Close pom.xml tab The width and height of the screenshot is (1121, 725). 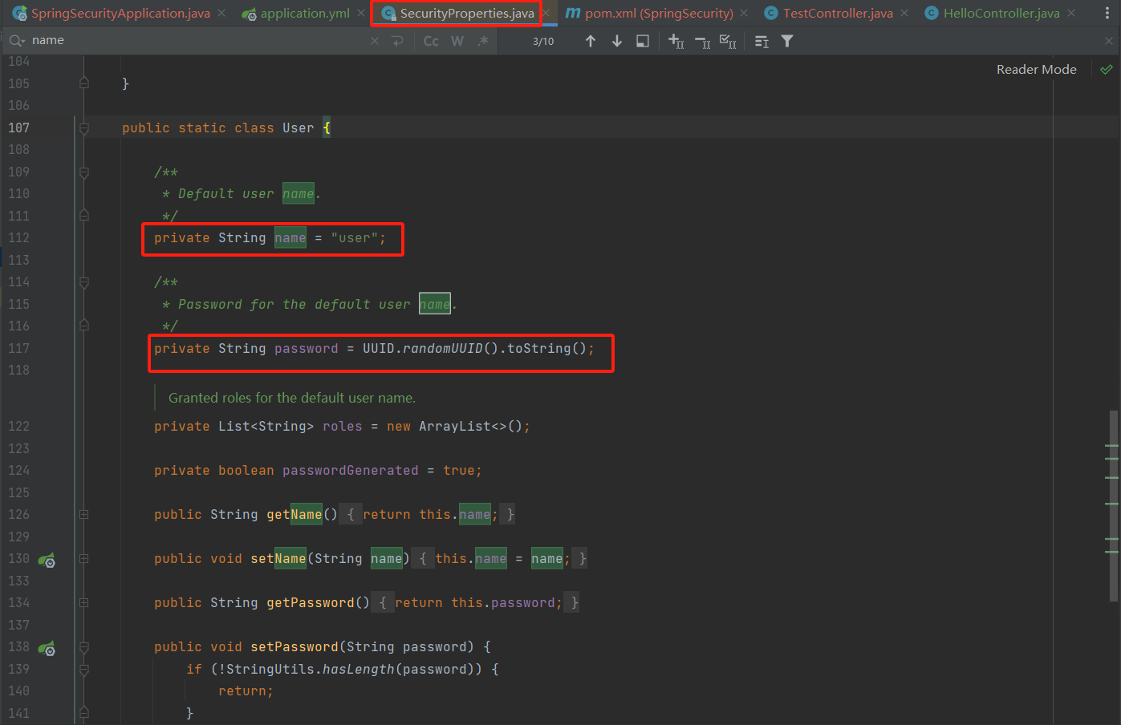745,14
